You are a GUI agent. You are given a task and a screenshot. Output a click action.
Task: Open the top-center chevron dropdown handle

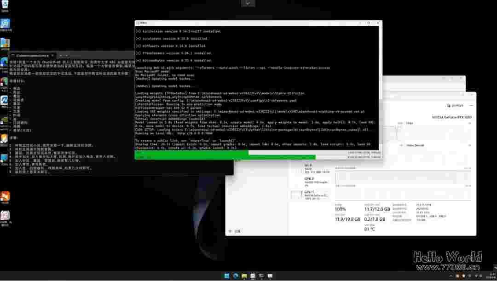(x=248, y=3)
